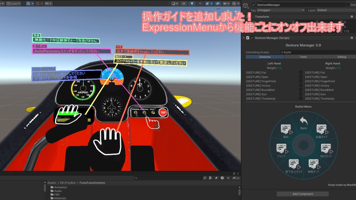
Task: Toggle Project panel lock icon
Action: pos(234,173)
